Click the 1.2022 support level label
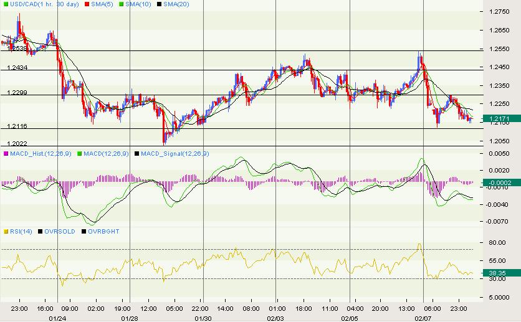 coord(17,144)
